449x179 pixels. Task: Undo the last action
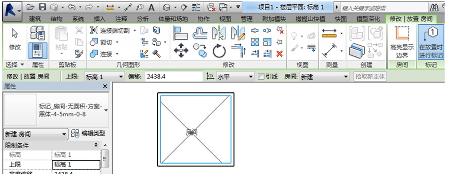pyautogui.click(x=71, y=7)
